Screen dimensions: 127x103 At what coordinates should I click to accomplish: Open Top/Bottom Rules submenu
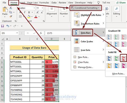click(88, 23)
